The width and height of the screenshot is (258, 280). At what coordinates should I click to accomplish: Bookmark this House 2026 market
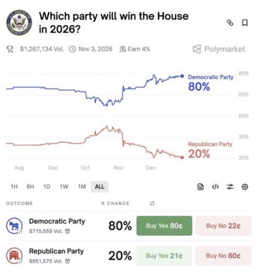244,23
